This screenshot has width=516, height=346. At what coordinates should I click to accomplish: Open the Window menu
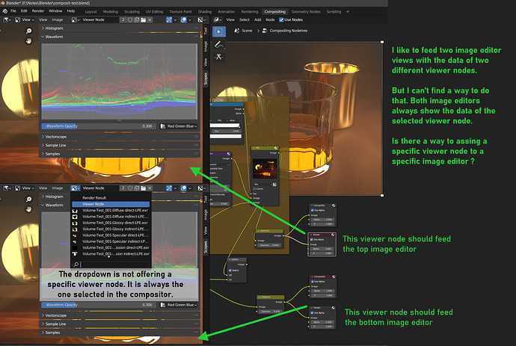[55, 11]
